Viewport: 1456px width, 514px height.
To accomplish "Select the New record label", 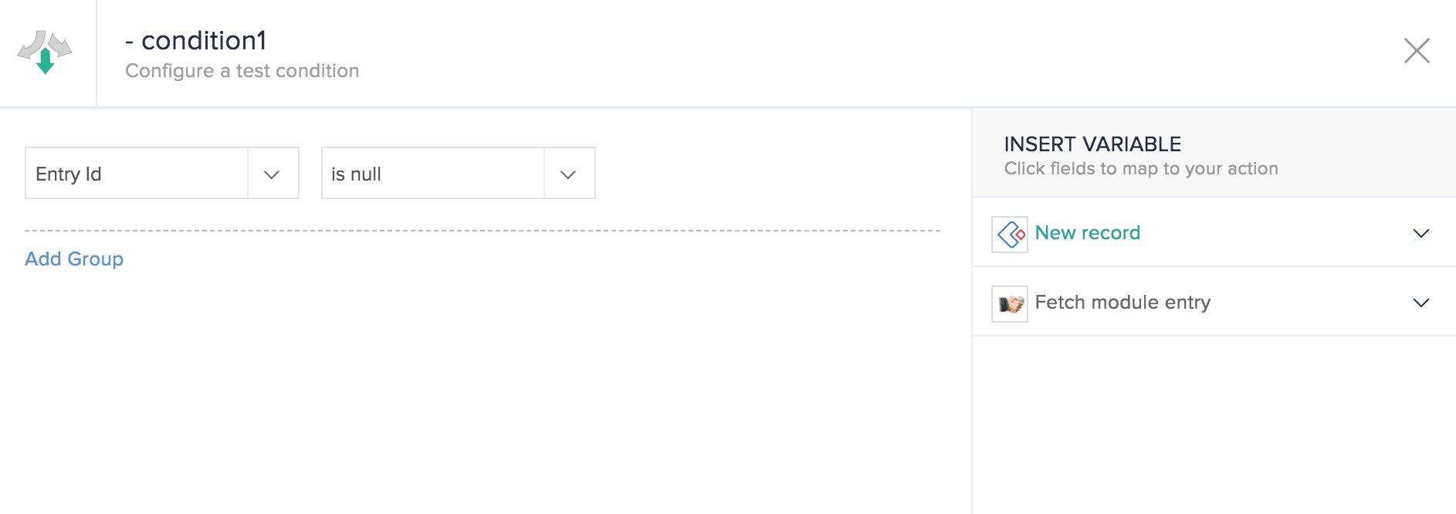I will (x=1087, y=232).
